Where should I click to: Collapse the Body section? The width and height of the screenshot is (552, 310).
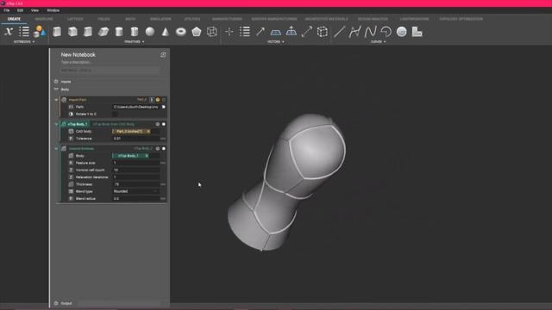coord(56,90)
